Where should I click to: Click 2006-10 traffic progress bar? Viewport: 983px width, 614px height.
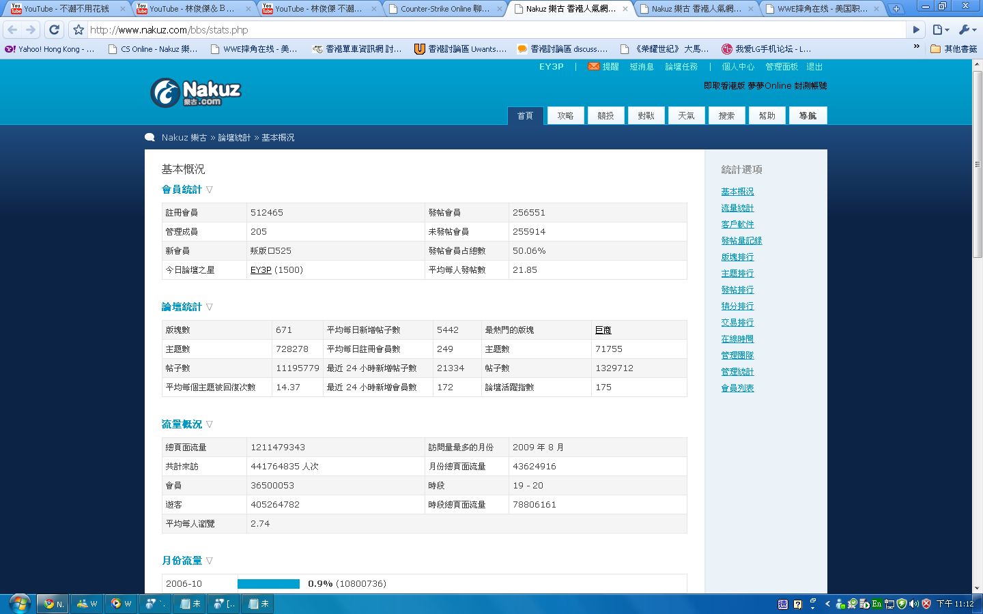268,584
